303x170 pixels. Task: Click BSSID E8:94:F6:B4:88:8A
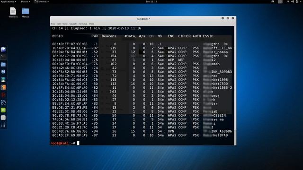point(70,52)
